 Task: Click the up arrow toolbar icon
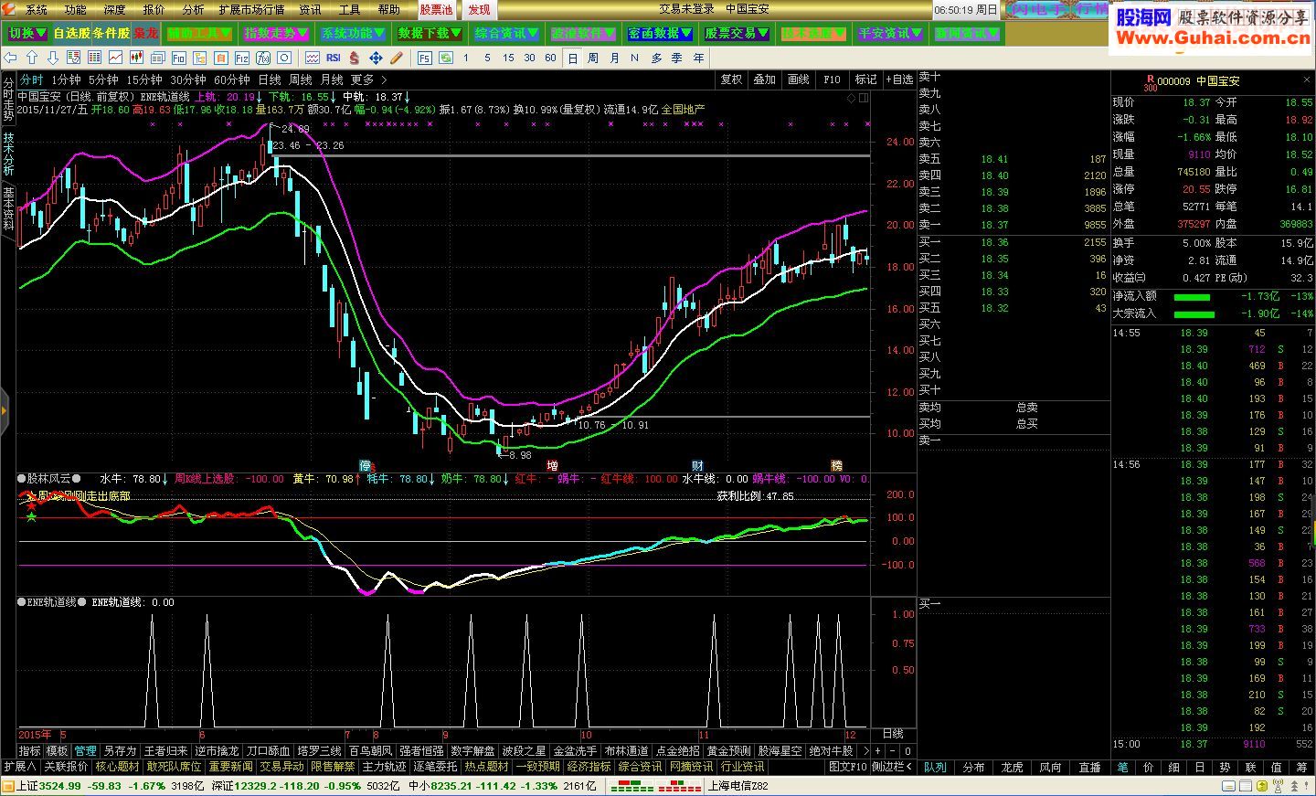32,58
